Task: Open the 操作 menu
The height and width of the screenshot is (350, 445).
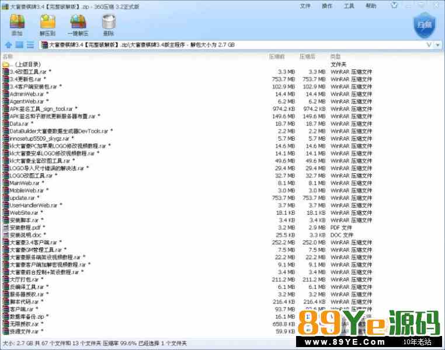Action: [327, 6]
